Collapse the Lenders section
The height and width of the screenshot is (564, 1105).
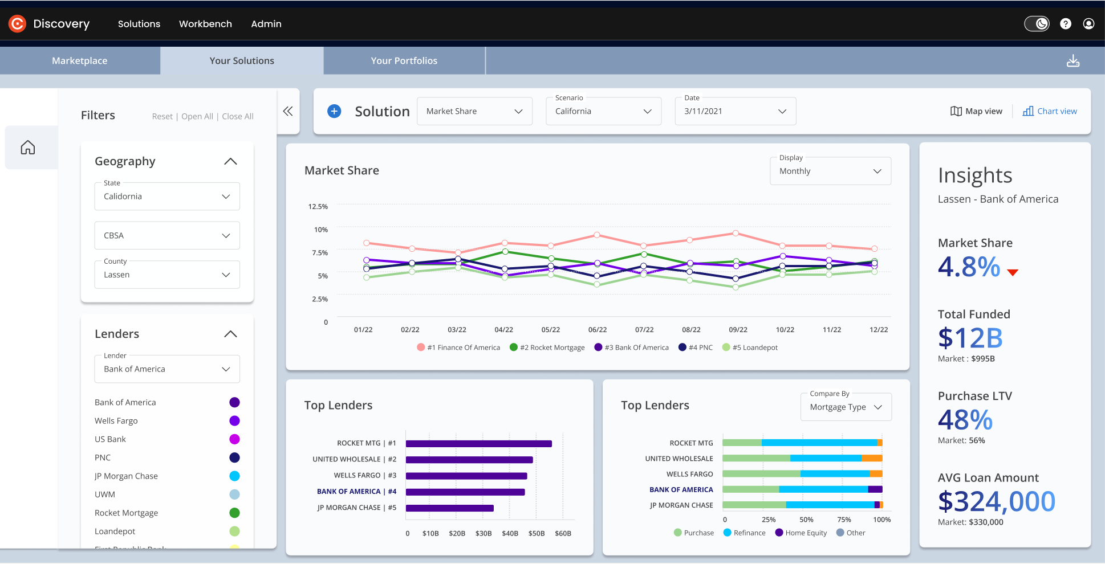click(x=230, y=334)
